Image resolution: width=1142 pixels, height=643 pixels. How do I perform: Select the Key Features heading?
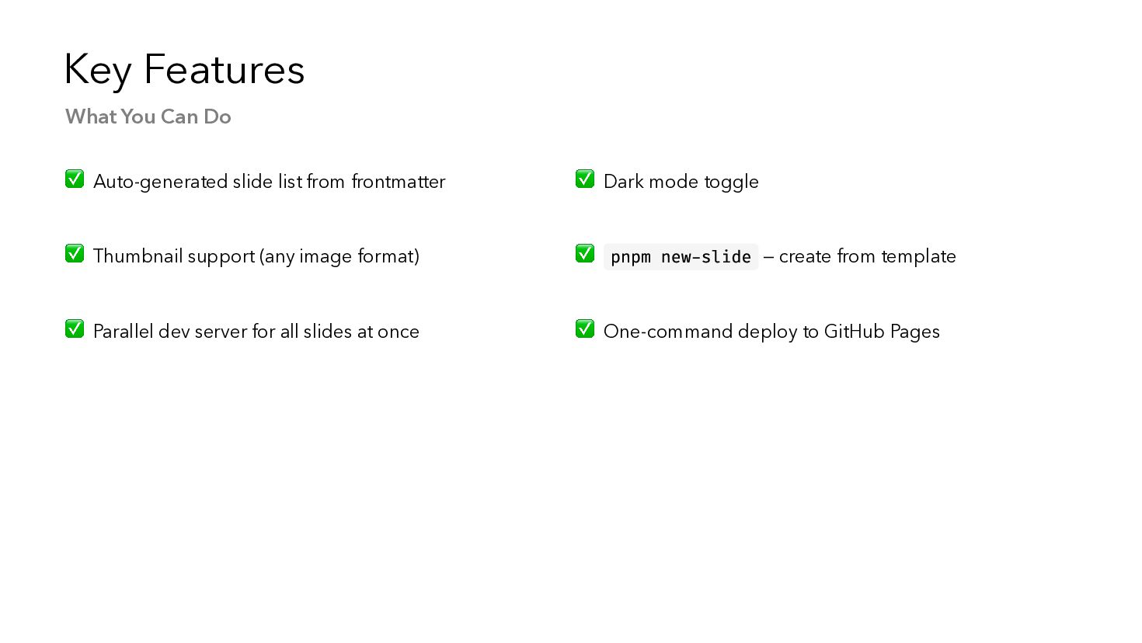point(184,70)
